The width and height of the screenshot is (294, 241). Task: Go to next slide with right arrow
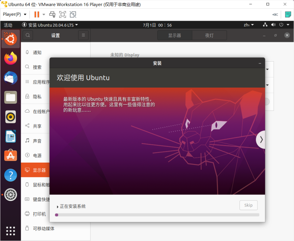[261, 140]
